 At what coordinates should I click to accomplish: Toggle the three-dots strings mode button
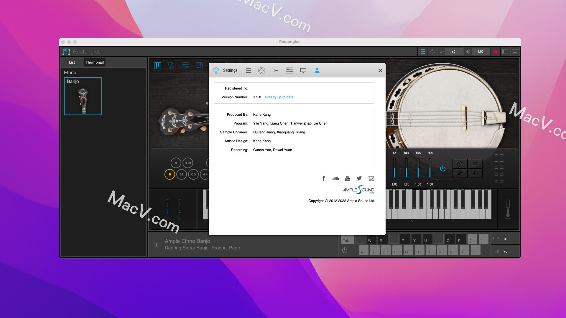475,163
